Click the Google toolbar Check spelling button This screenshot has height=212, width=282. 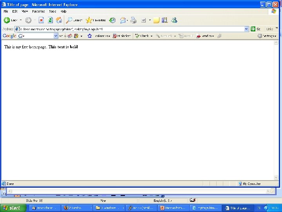point(142,36)
